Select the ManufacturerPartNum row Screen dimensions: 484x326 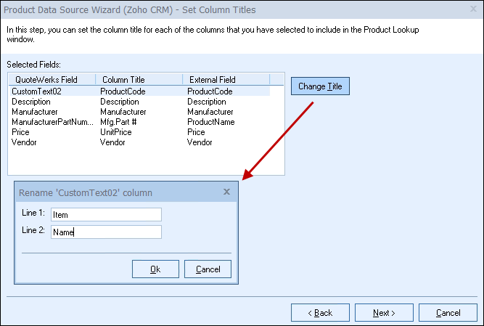click(x=49, y=123)
